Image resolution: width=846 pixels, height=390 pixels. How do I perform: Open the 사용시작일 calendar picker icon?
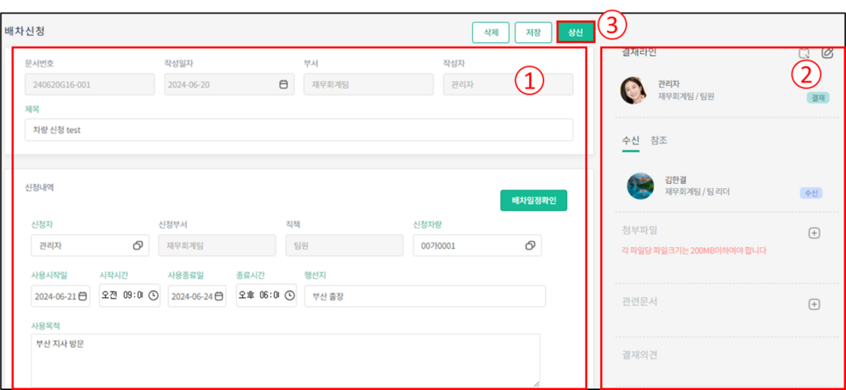coord(82,296)
